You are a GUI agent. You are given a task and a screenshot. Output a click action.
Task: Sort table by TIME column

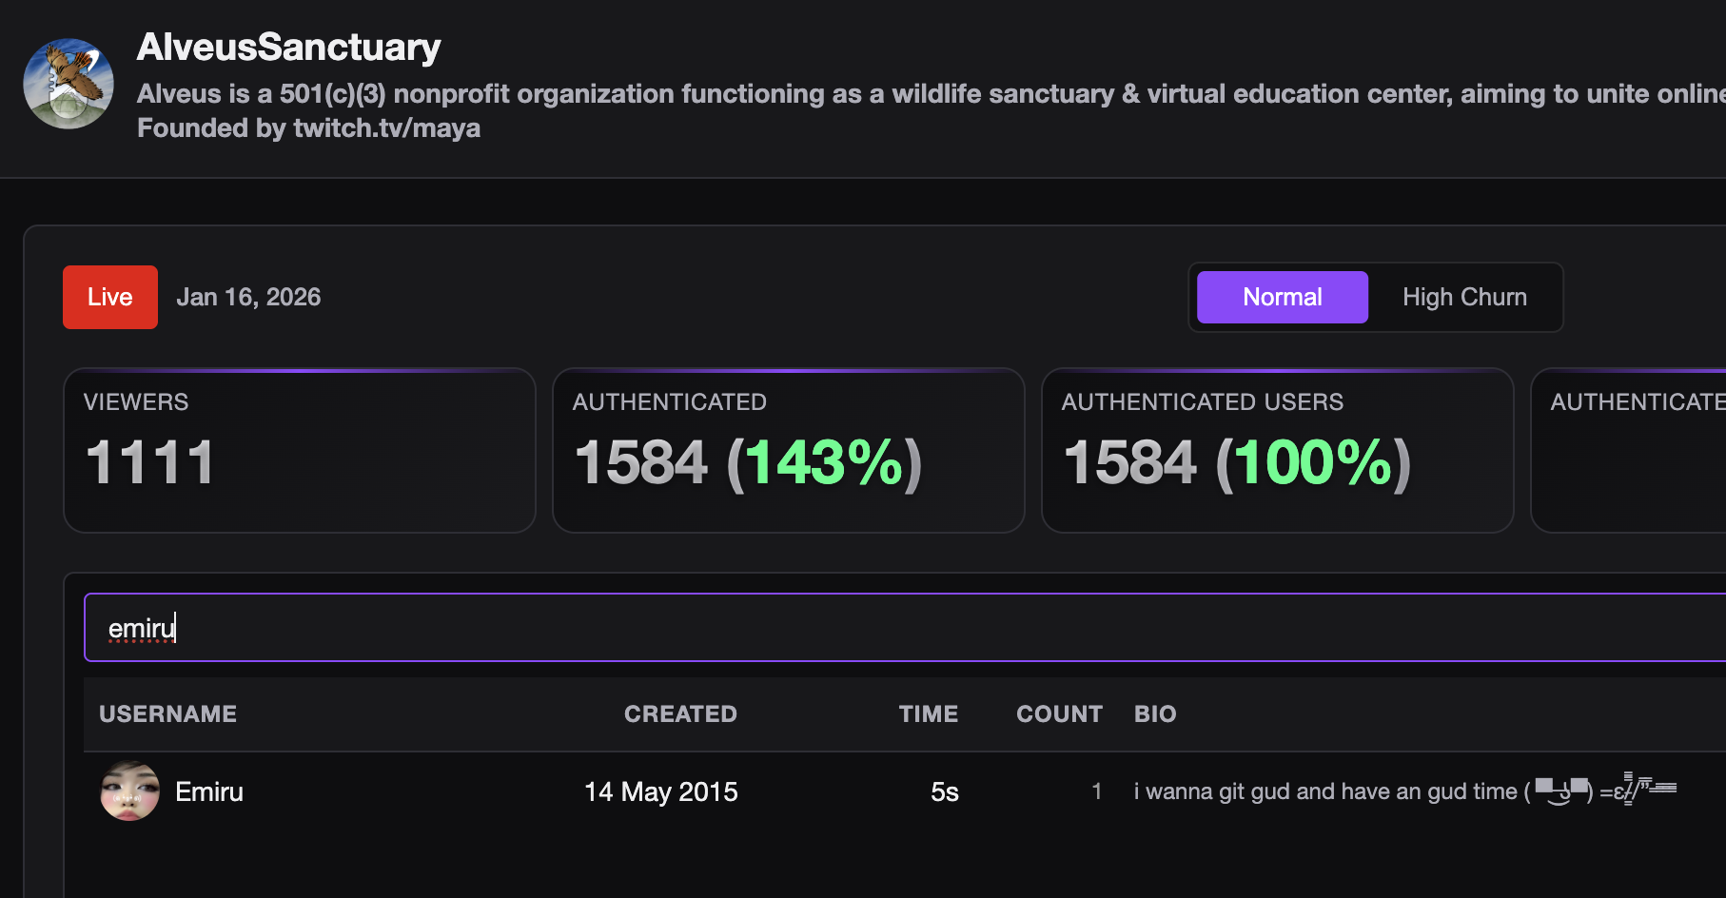(x=929, y=714)
